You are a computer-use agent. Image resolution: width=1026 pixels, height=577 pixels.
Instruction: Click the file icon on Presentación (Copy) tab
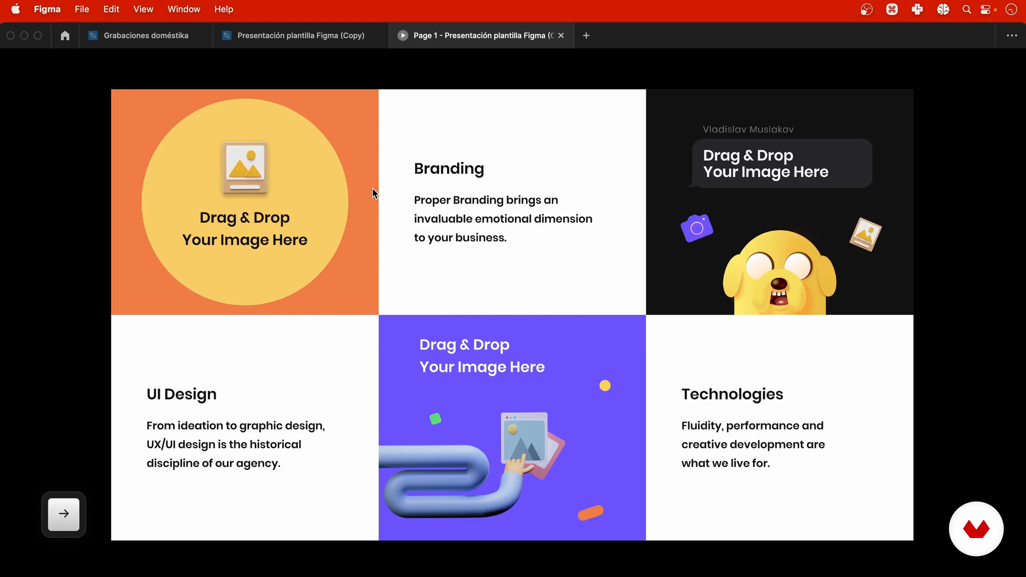pyautogui.click(x=227, y=36)
